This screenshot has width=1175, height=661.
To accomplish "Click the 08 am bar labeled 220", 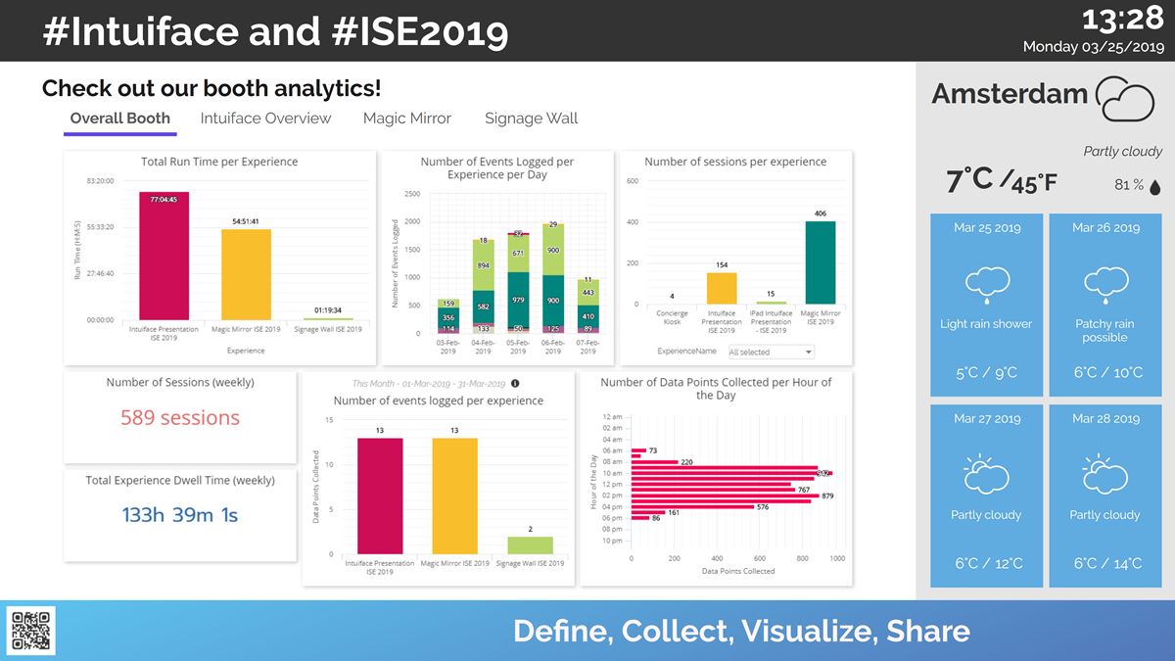I will pos(653,461).
